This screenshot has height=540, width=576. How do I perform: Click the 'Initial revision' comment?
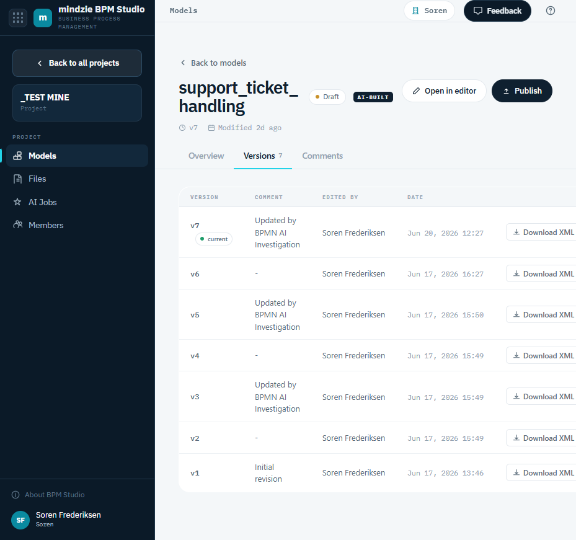coord(268,473)
